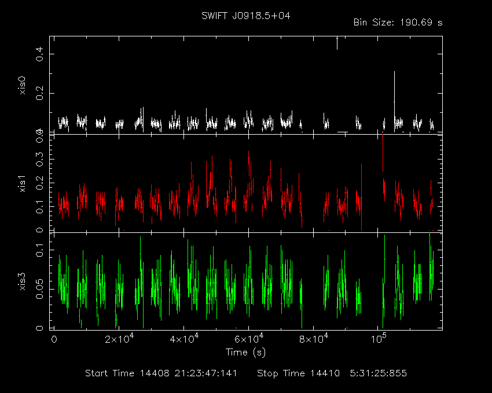Screen dimensions: 492x393
Task: Click the 6×10^4 tick label on the time axis
Action: (249, 339)
